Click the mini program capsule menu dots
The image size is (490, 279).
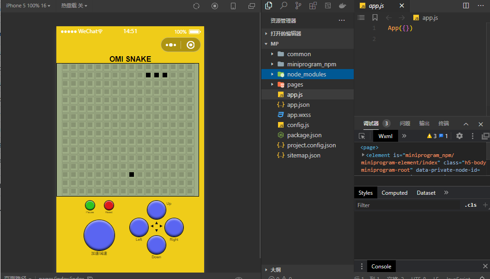coord(171,45)
